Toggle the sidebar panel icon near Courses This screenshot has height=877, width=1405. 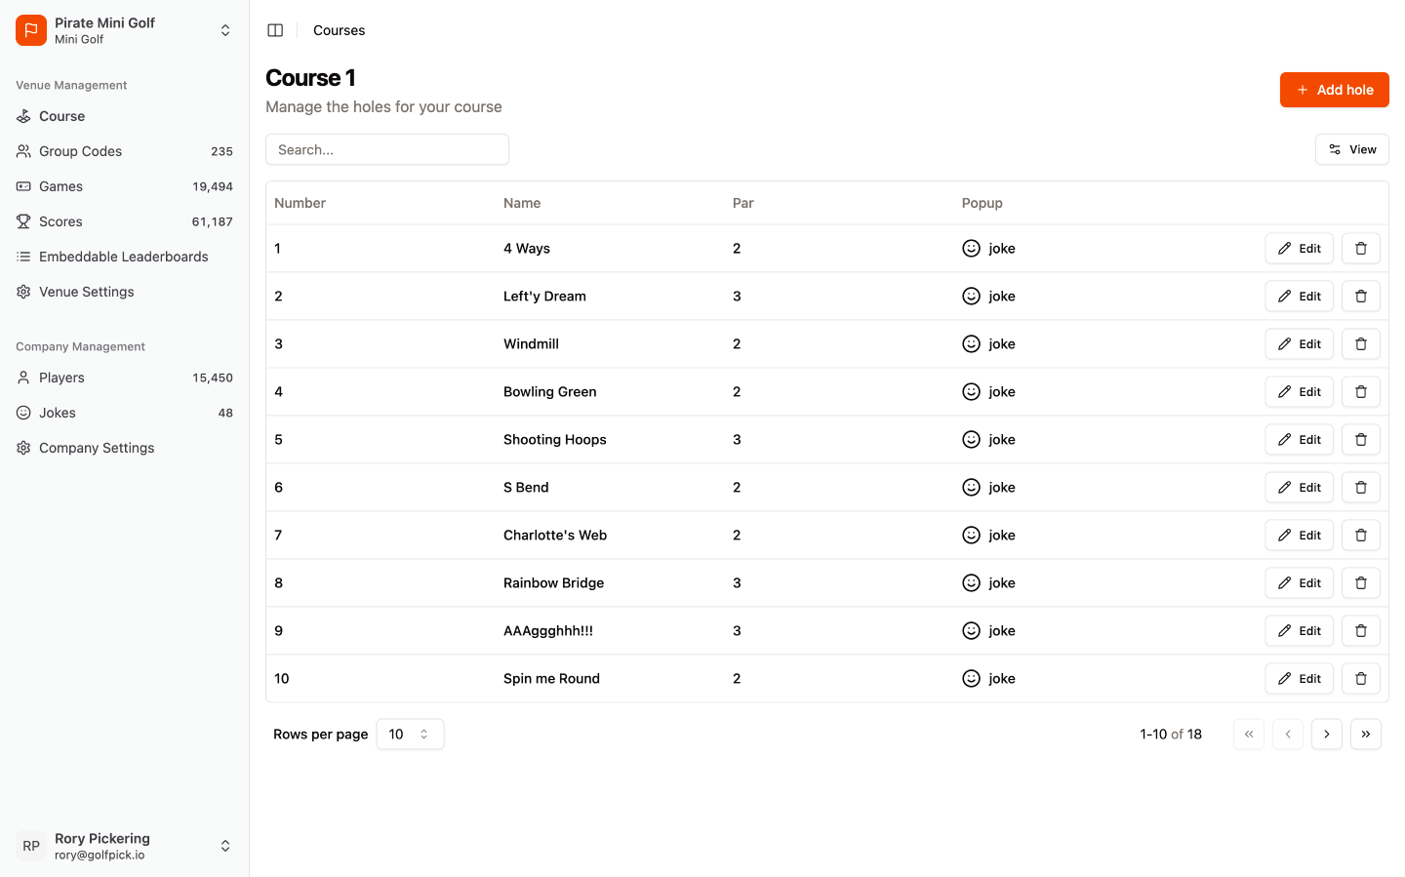[275, 30]
